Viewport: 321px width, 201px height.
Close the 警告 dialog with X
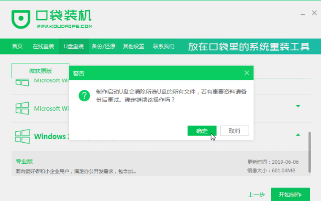pos(247,73)
